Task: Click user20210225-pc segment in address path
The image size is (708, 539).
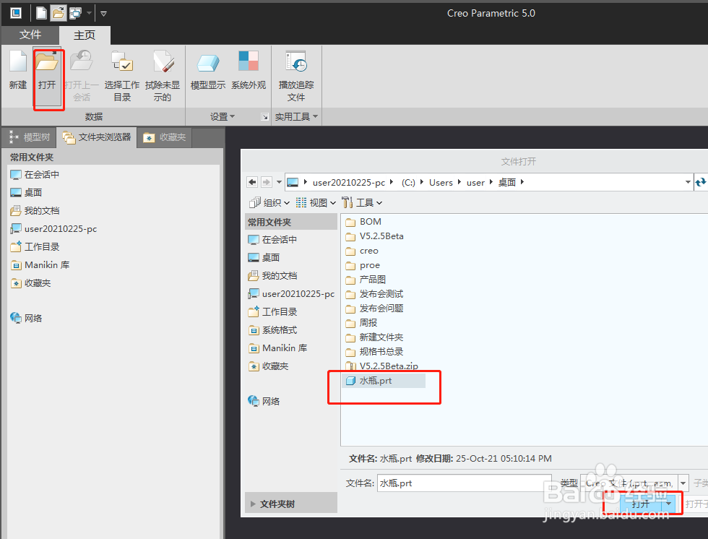Action: pyautogui.click(x=348, y=182)
